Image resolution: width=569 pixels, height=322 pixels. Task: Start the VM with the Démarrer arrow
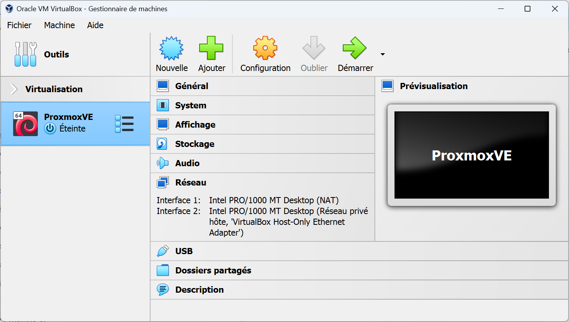[x=354, y=48]
